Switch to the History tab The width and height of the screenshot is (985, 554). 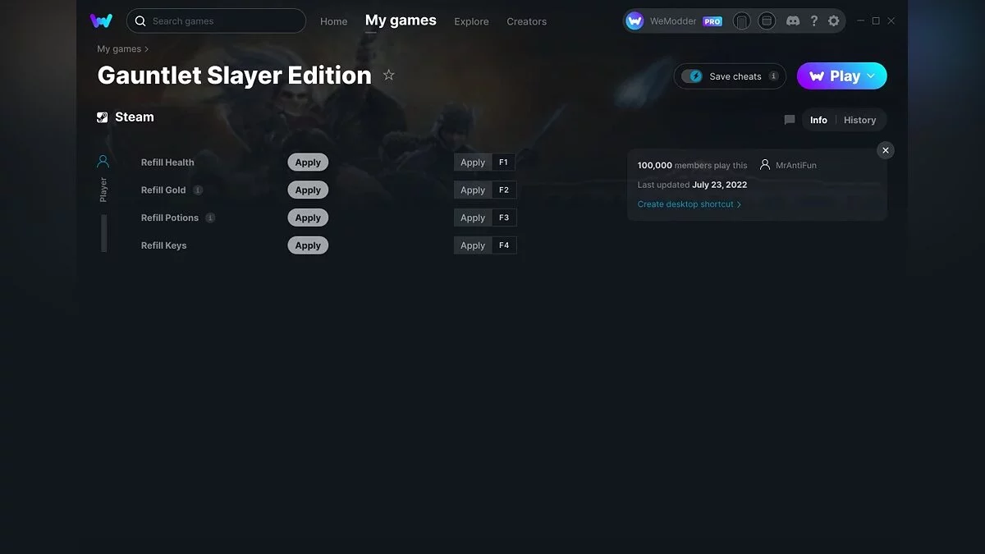(x=859, y=120)
